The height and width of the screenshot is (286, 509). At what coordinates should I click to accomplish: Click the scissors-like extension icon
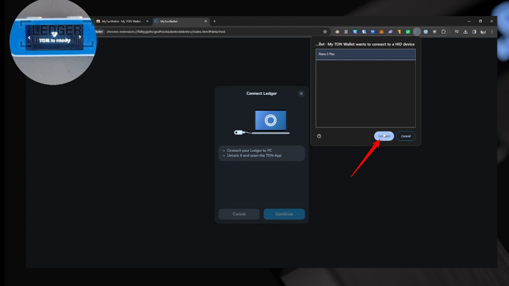point(346,32)
